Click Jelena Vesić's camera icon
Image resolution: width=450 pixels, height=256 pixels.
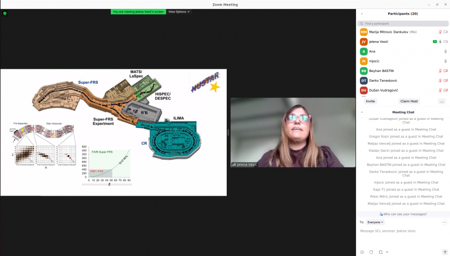445,42
